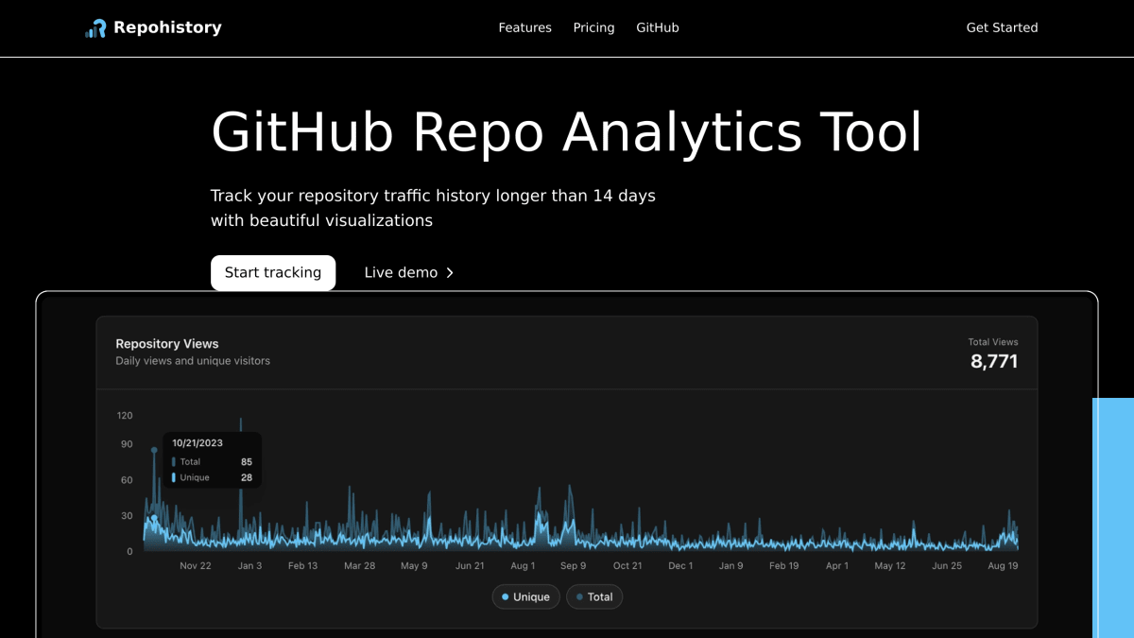Click the Daily views and unique visitors subtitle

click(193, 361)
